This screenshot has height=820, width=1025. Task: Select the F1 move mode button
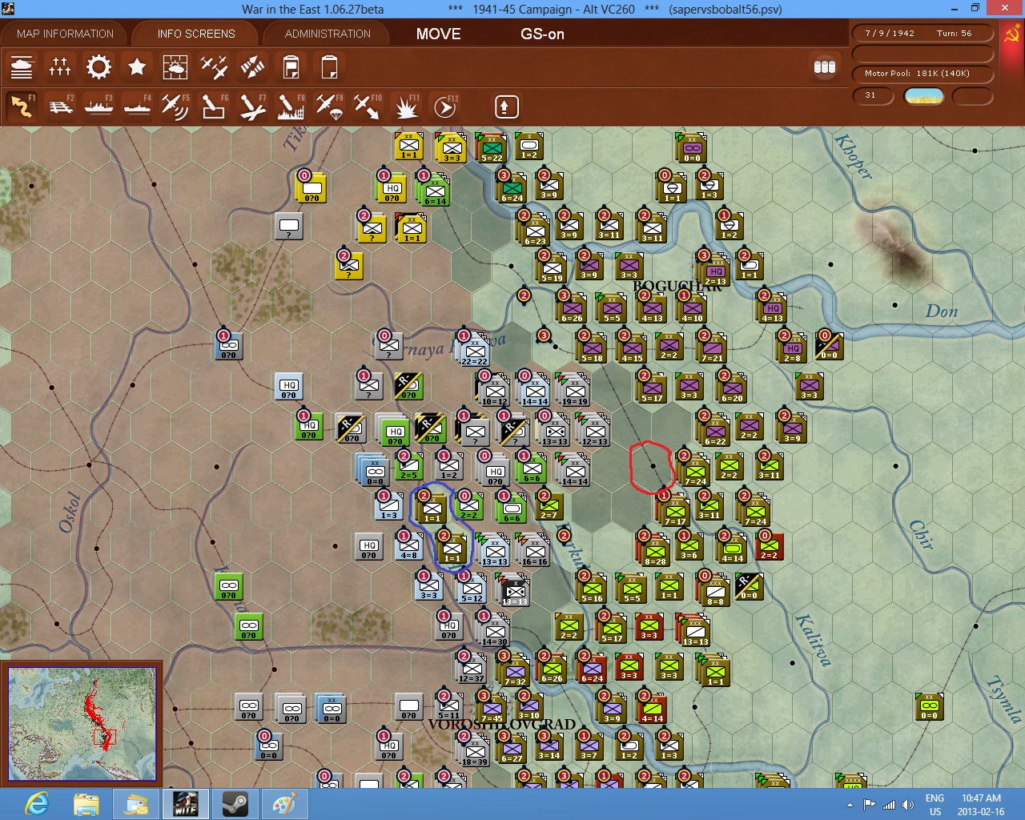[x=22, y=107]
